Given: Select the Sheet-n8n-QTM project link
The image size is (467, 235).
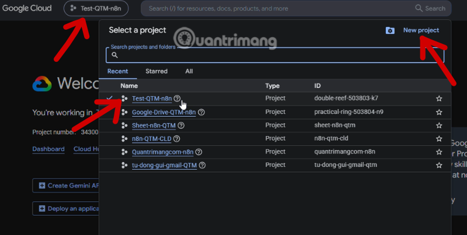Looking at the screenshot, I should click(x=154, y=125).
